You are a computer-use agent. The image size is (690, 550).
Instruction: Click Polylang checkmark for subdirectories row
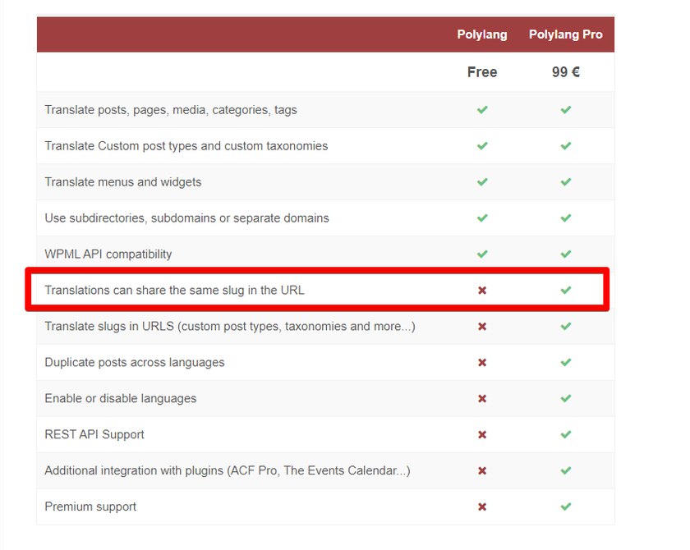pyautogui.click(x=482, y=218)
